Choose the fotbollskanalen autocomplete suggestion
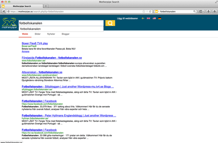The image size is (218, 143). pos(61,29)
